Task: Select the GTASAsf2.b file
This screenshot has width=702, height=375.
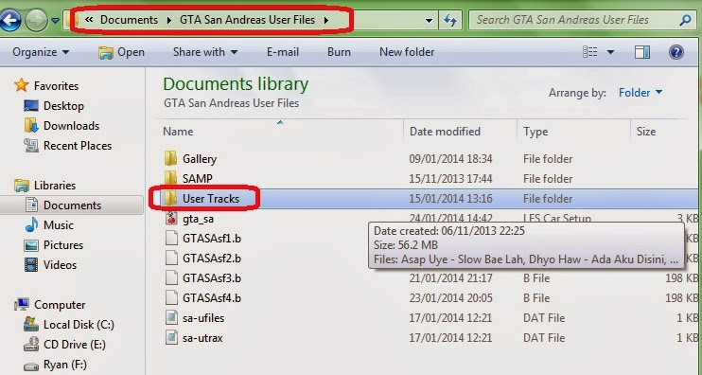Action: pos(212,259)
